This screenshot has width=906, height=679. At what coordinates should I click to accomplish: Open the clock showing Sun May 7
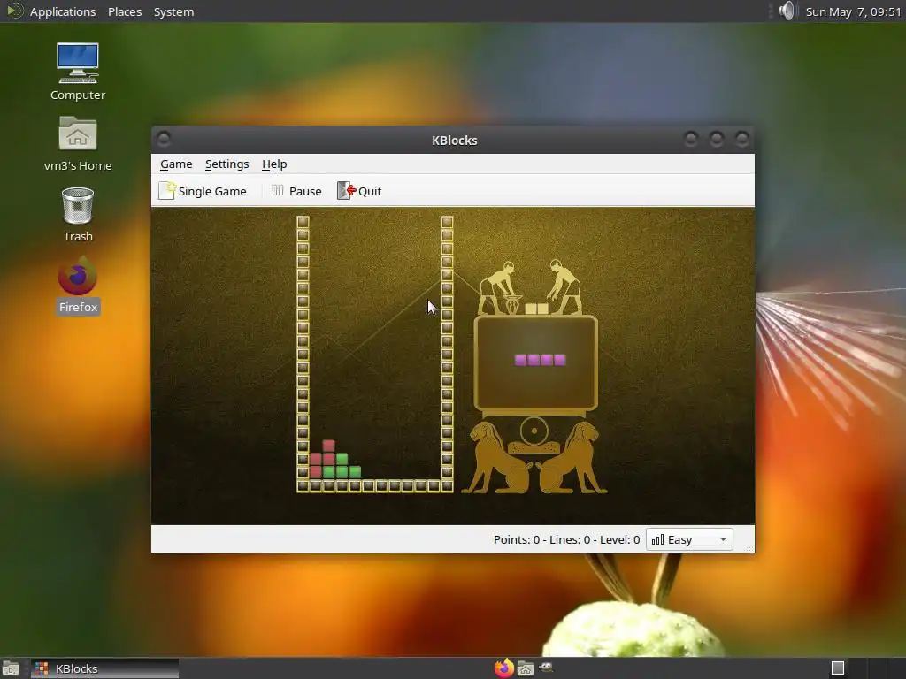[854, 11]
